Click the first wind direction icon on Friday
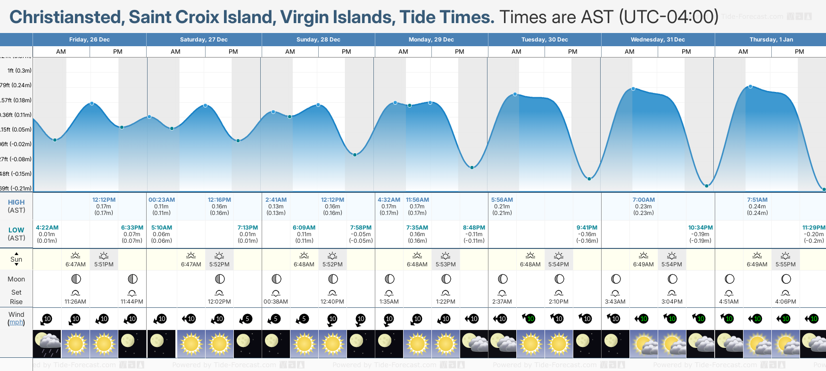The height and width of the screenshot is (371, 826). pyautogui.click(x=46, y=319)
